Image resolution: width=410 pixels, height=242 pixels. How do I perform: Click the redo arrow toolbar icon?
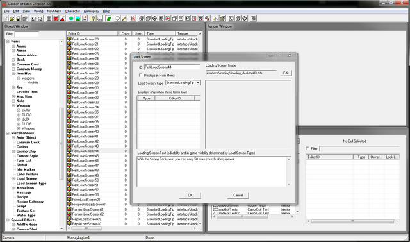40,19
